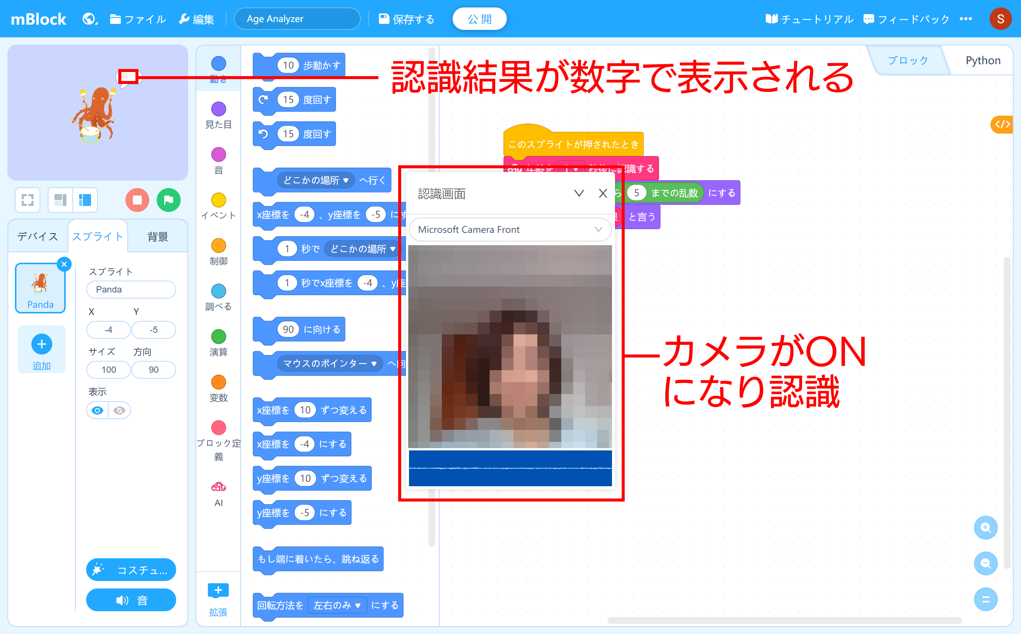Hide the Panda sprite with crossed-eye toggle

point(119,410)
